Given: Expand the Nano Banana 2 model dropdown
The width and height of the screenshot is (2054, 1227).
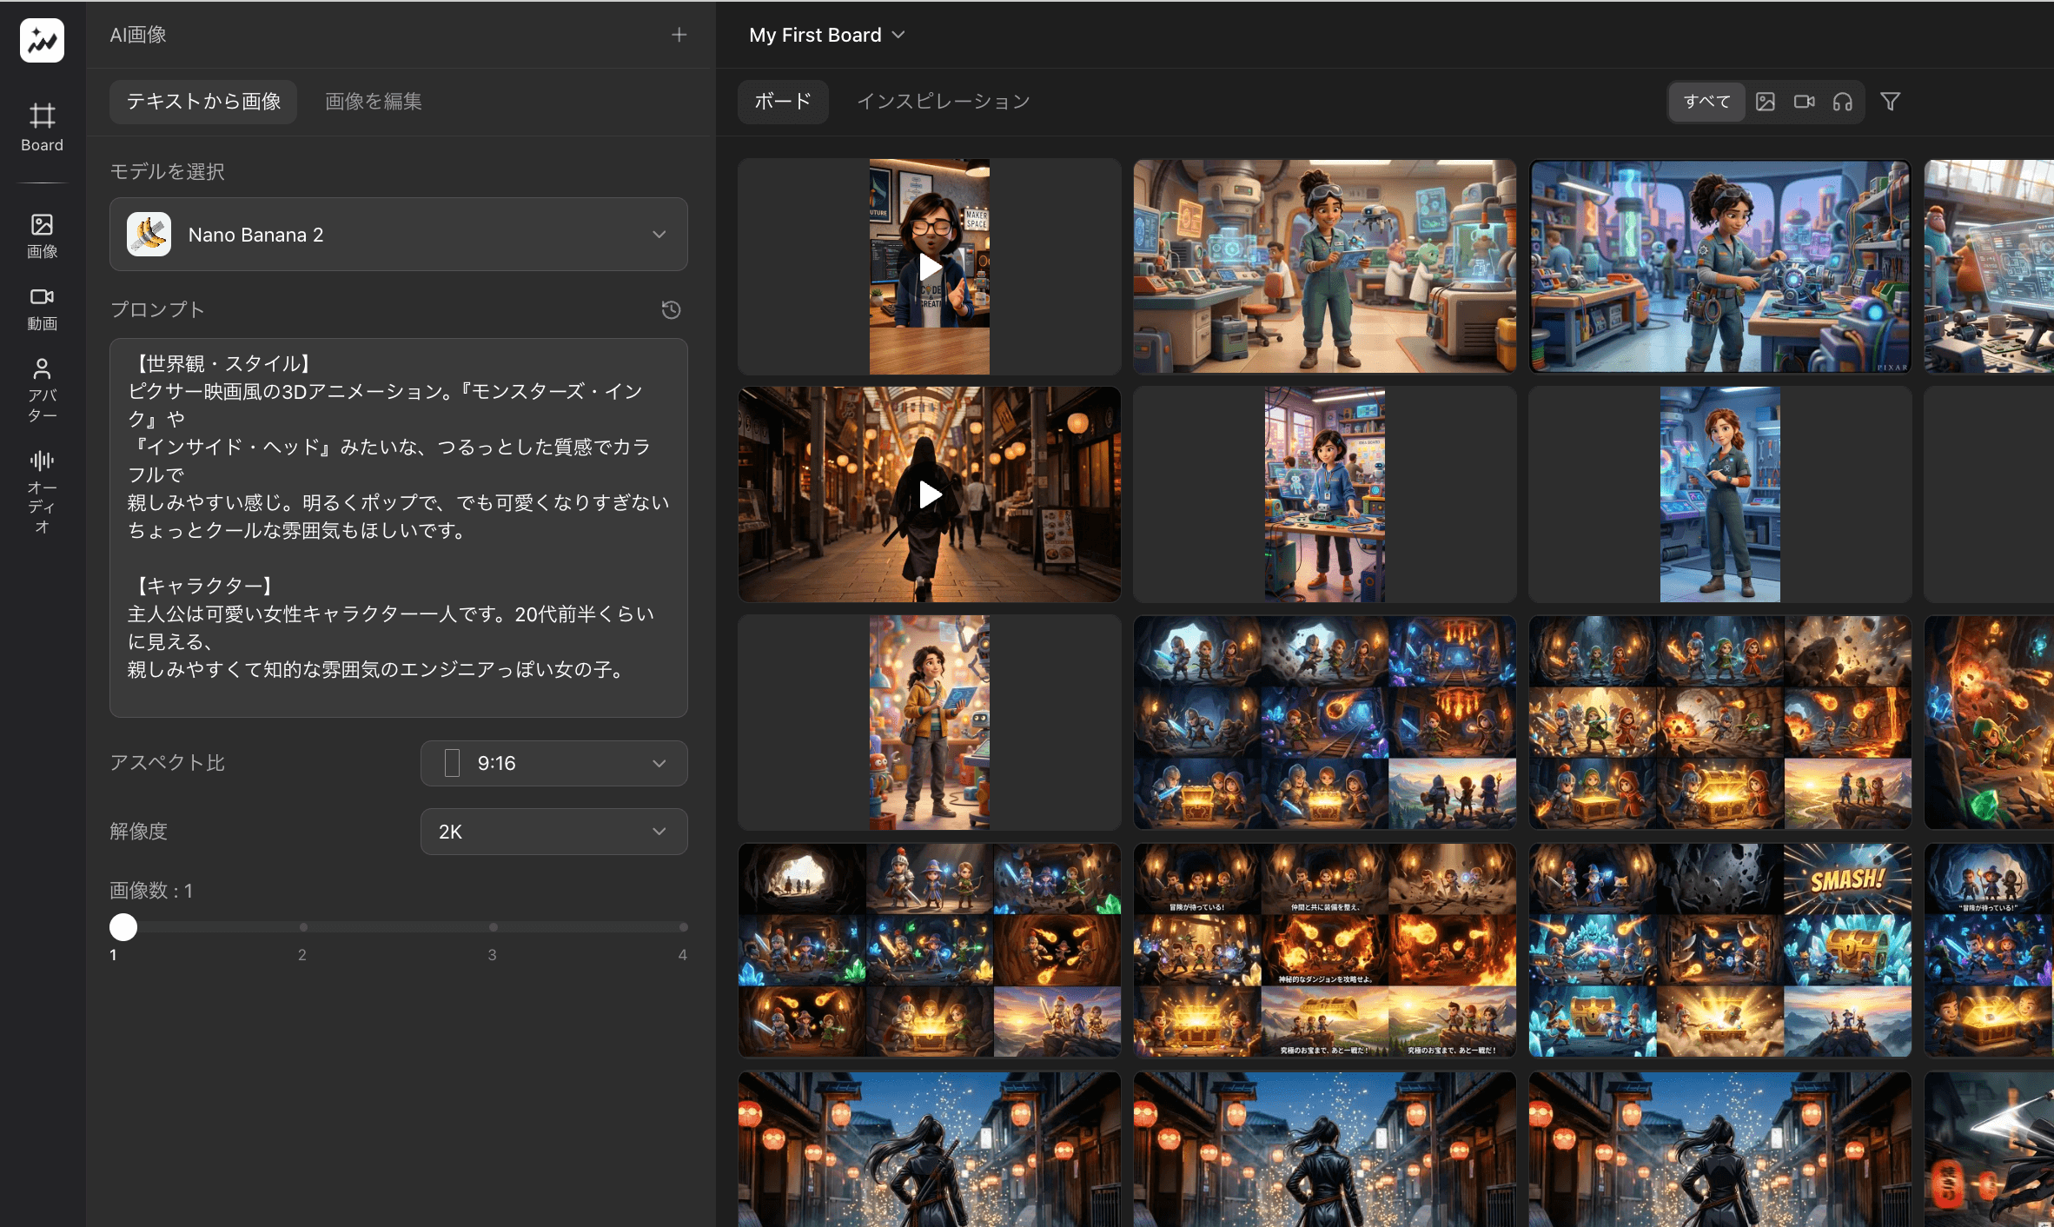Looking at the screenshot, I should pos(398,235).
